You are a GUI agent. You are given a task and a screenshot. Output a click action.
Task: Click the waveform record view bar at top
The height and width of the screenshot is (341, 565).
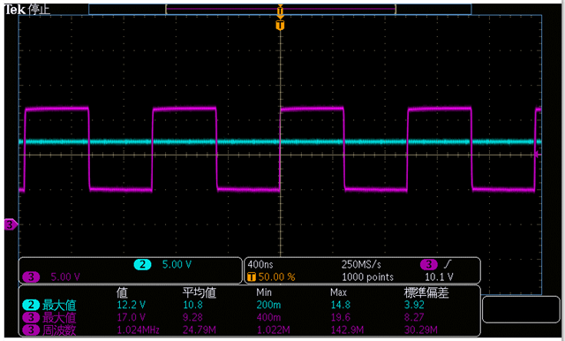coord(280,9)
